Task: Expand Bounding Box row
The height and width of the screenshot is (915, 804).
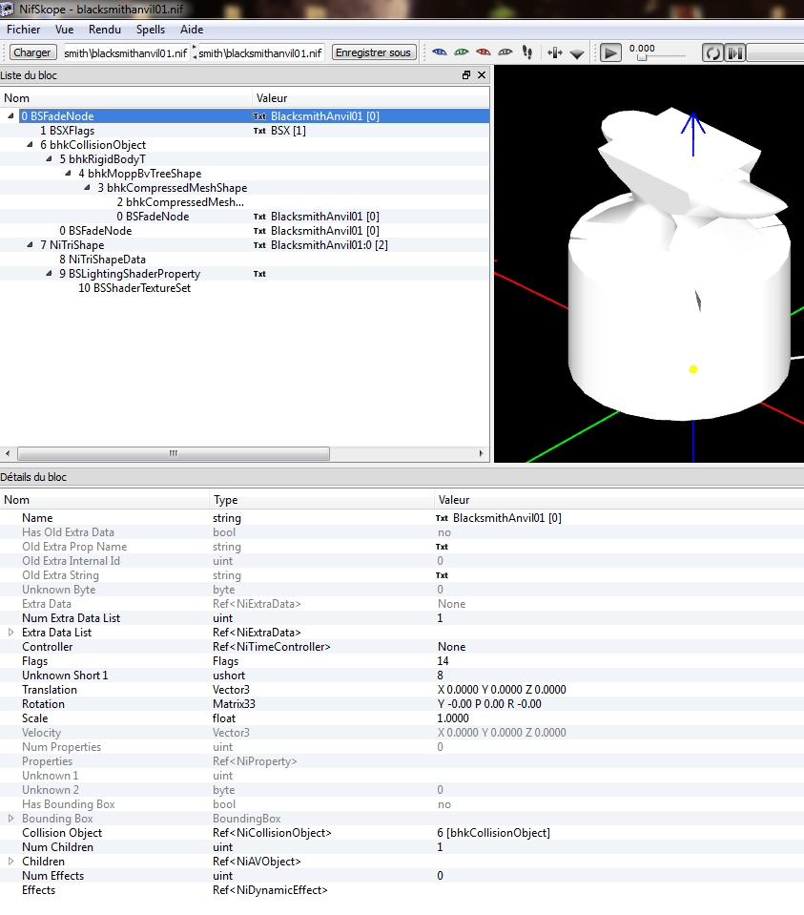Action: tap(10, 818)
